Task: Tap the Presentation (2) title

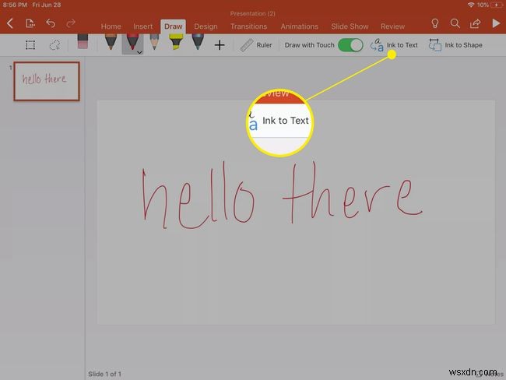Action: (253, 13)
